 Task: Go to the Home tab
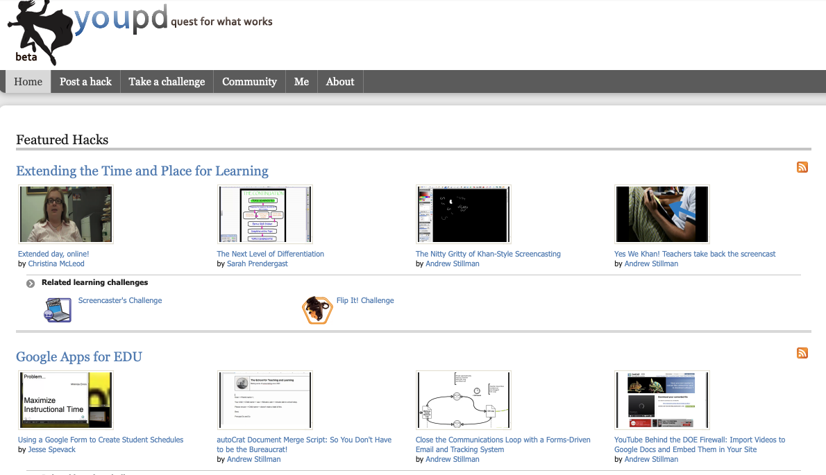(28, 82)
